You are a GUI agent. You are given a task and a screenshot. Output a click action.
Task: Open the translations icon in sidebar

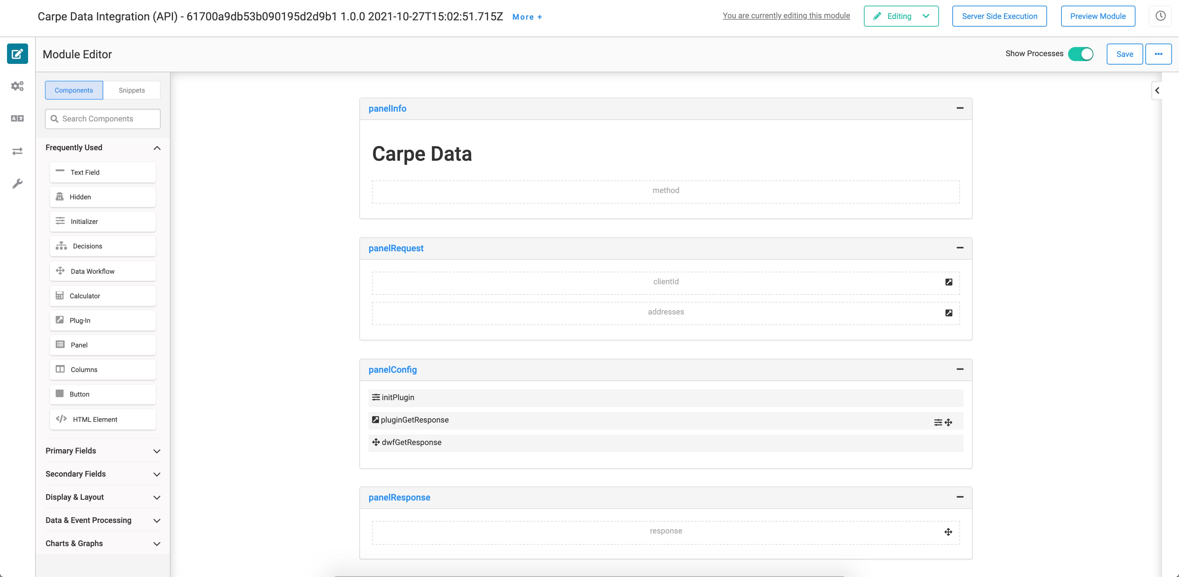18,119
